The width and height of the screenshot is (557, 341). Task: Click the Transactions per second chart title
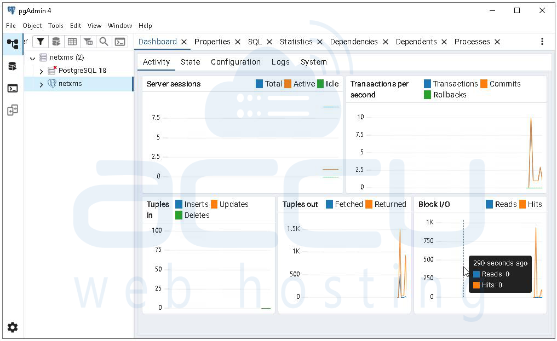tap(380, 89)
